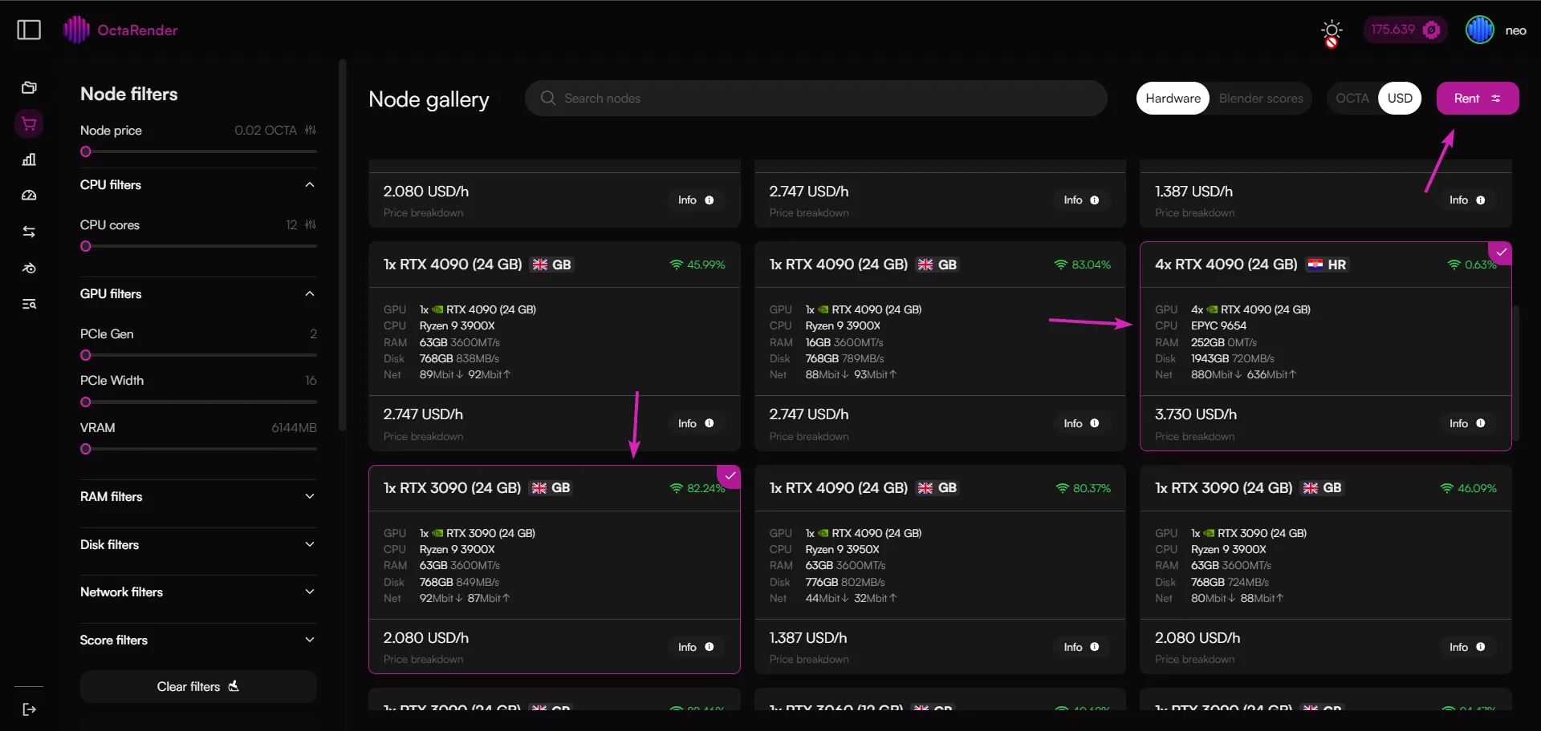This screenshot has height=731, width=1541.
Task: Collapse the CPU filters section
Action: pos(310,185)
